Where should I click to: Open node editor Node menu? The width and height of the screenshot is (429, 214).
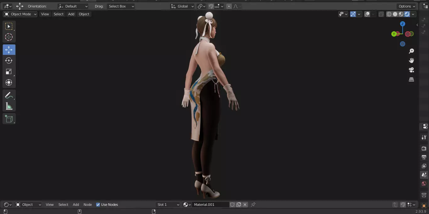88,205
